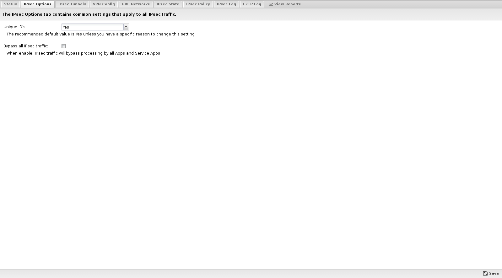
Task: Click the recommended default value help text
Action: (x=101, y=34)
